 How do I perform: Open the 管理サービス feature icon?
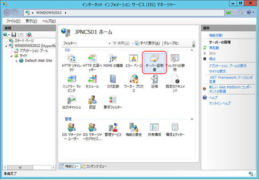[x=113, y=130]
